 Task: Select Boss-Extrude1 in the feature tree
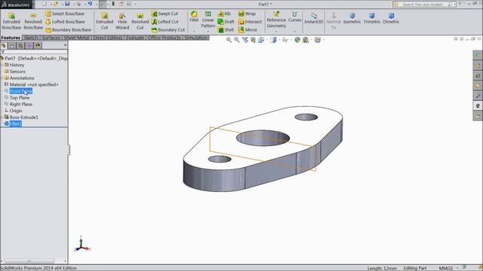pos(23,117)
